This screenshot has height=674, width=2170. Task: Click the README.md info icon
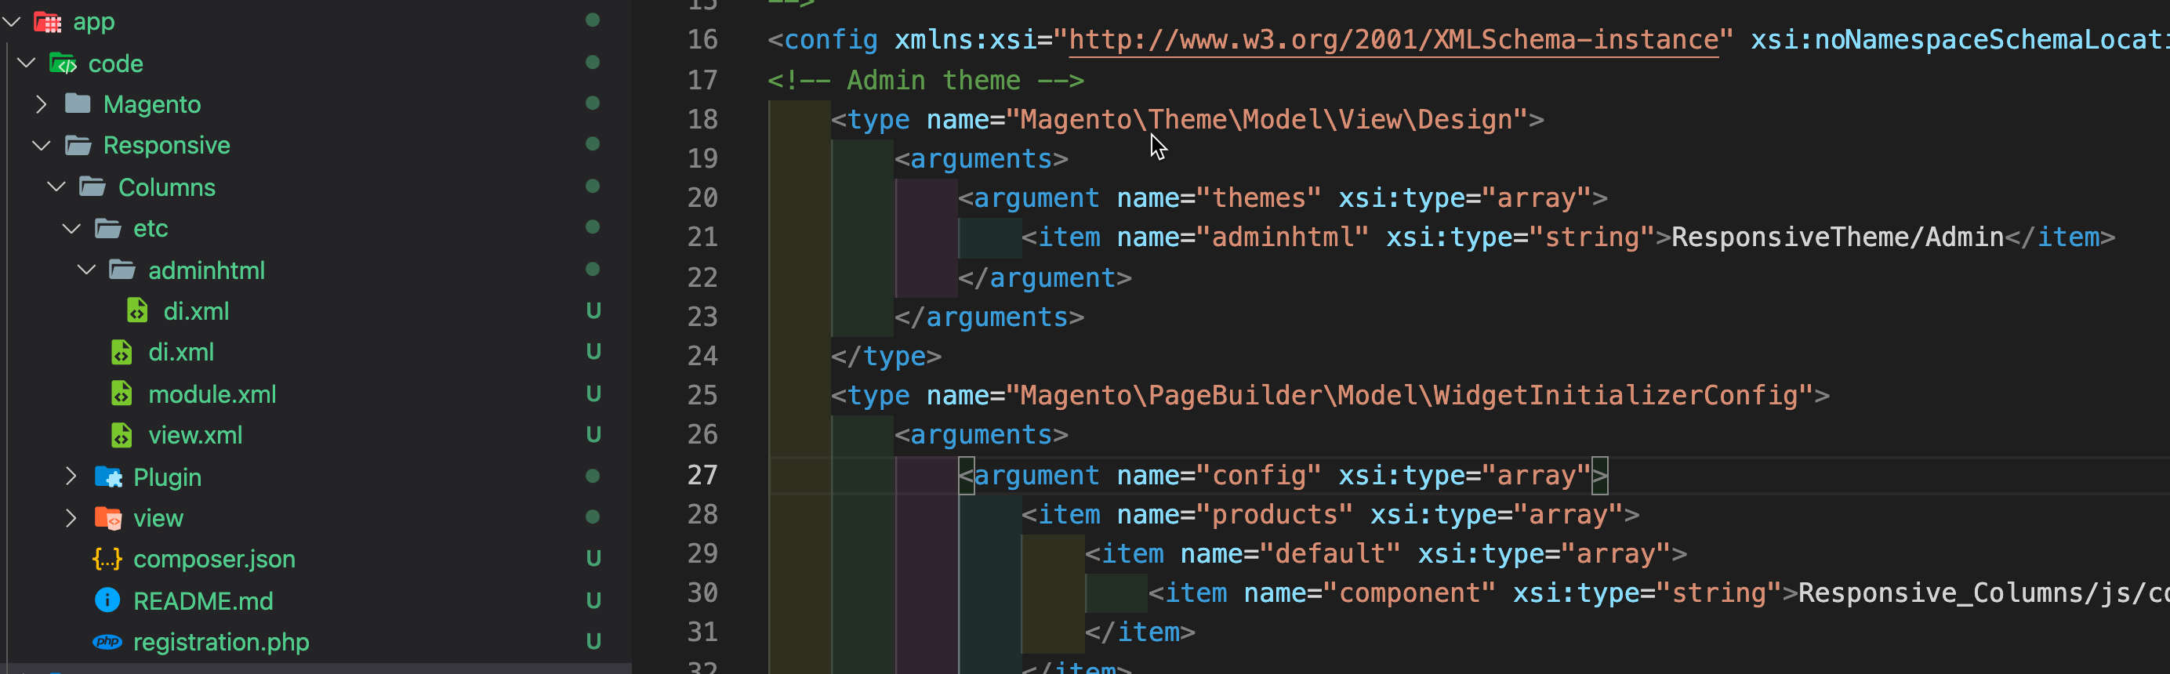[107, 600]
